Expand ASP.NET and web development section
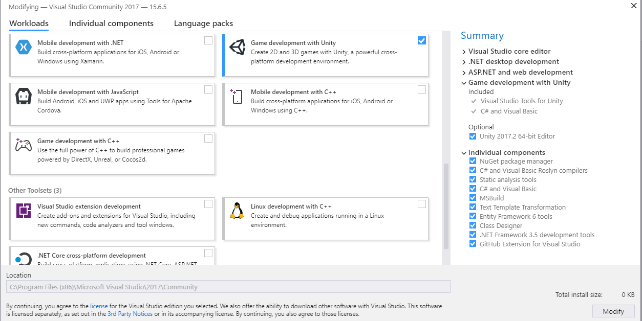 pos(464,73)
